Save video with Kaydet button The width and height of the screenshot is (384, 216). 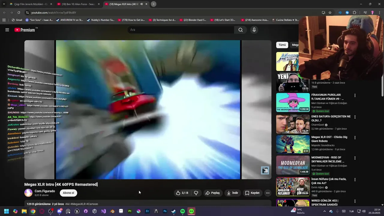pos(252,193)
